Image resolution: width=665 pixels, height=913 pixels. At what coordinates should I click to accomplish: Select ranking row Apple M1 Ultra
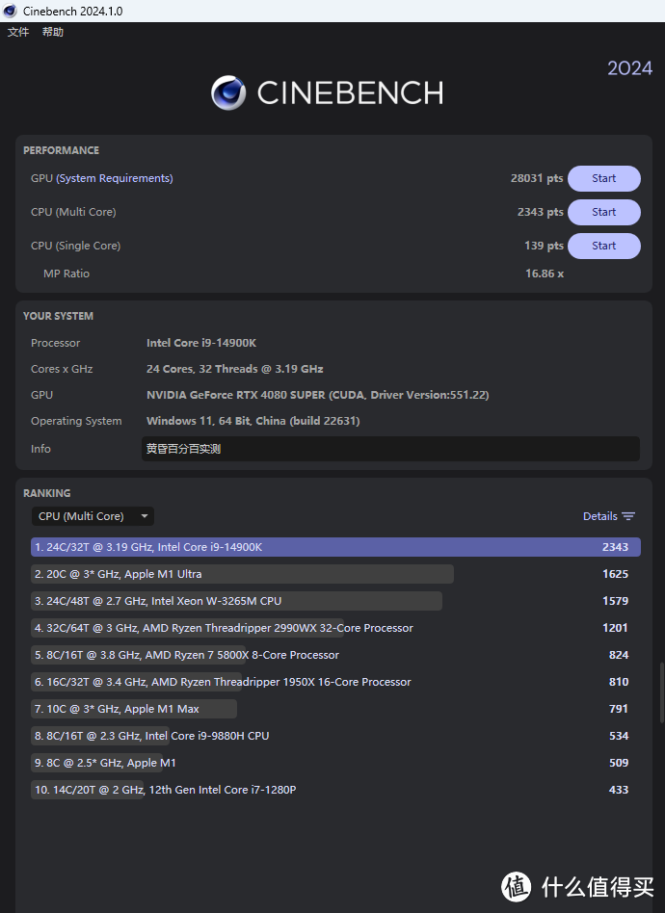point(335,574)
